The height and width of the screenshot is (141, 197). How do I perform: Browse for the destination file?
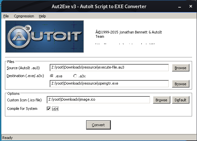pos(181,84)
